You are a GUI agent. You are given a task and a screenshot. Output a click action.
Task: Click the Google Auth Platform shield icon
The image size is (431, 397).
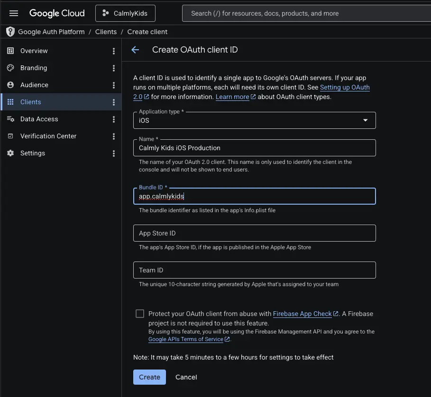pyautogui.click(x=10, y=32)
